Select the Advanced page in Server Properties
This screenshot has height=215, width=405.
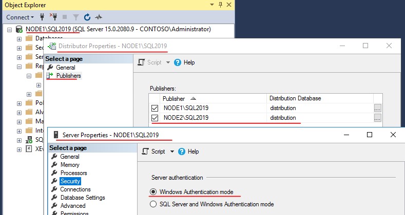[73, 206]
